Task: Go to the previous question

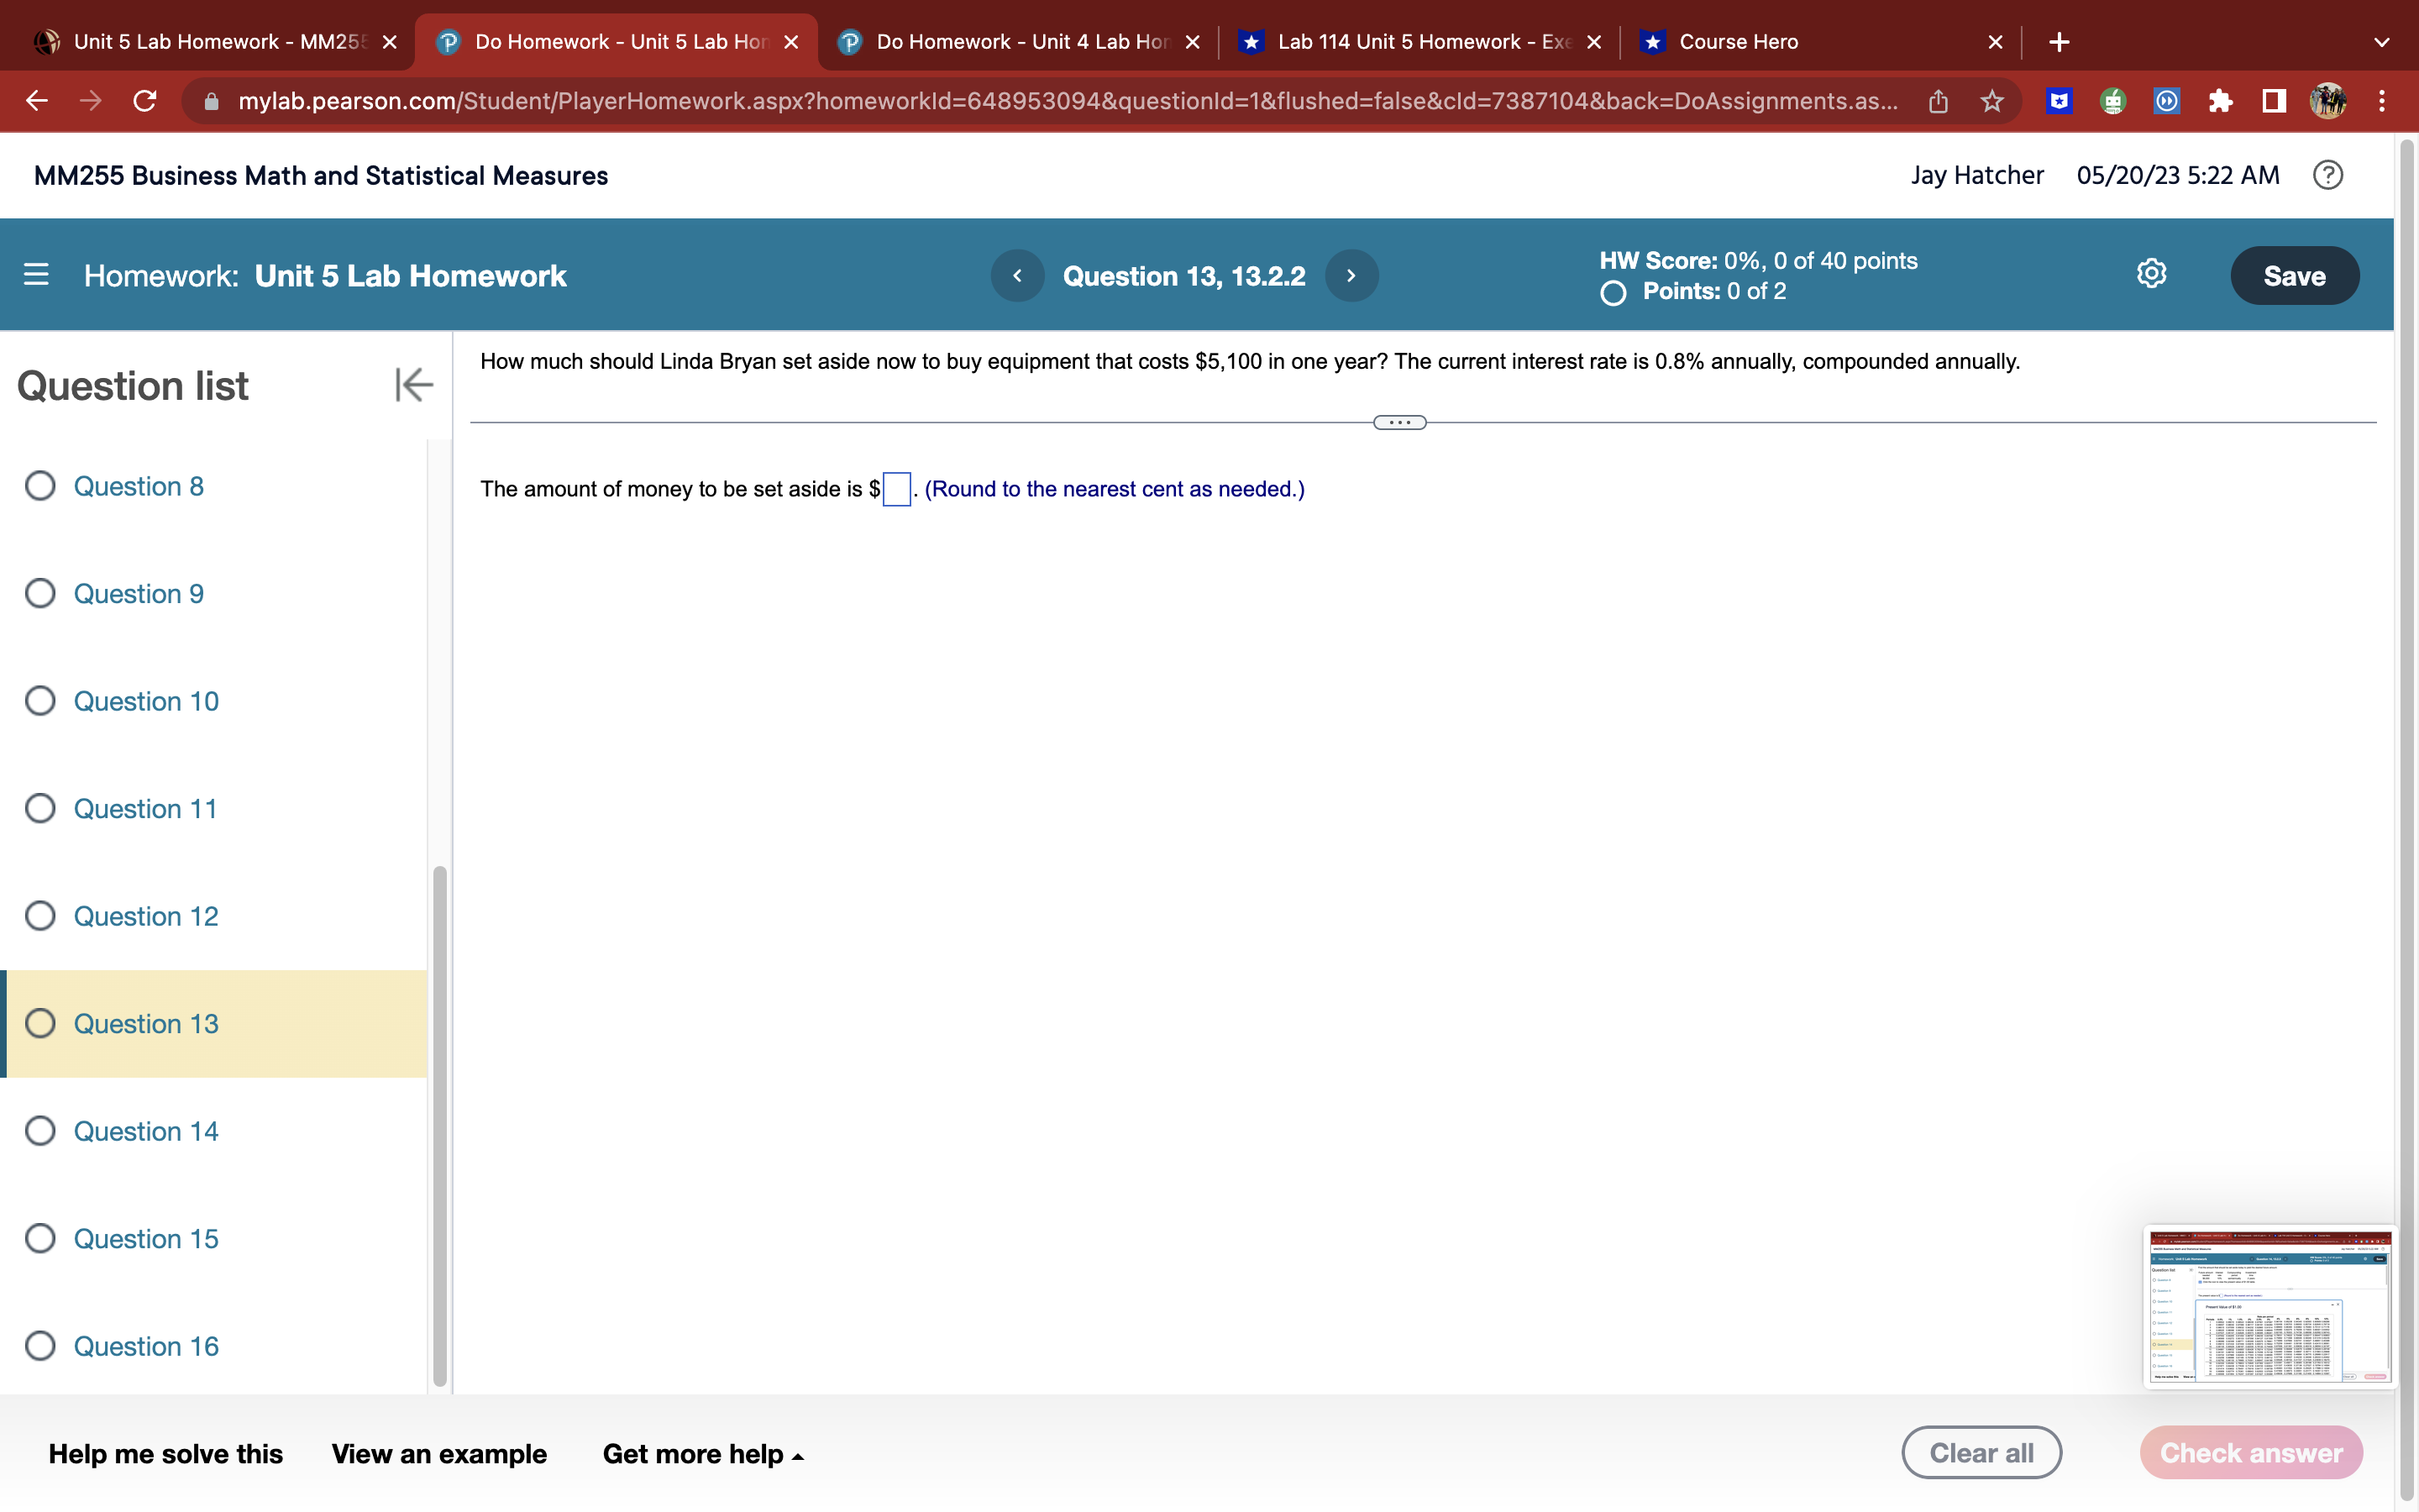Action: point(1016,275)
